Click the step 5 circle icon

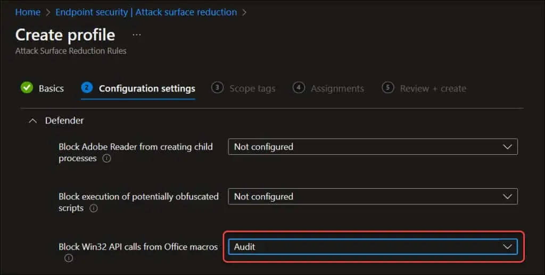388,87
